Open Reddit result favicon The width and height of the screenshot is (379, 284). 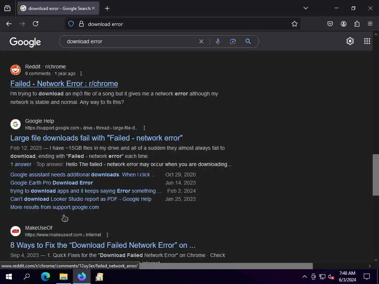16,70
